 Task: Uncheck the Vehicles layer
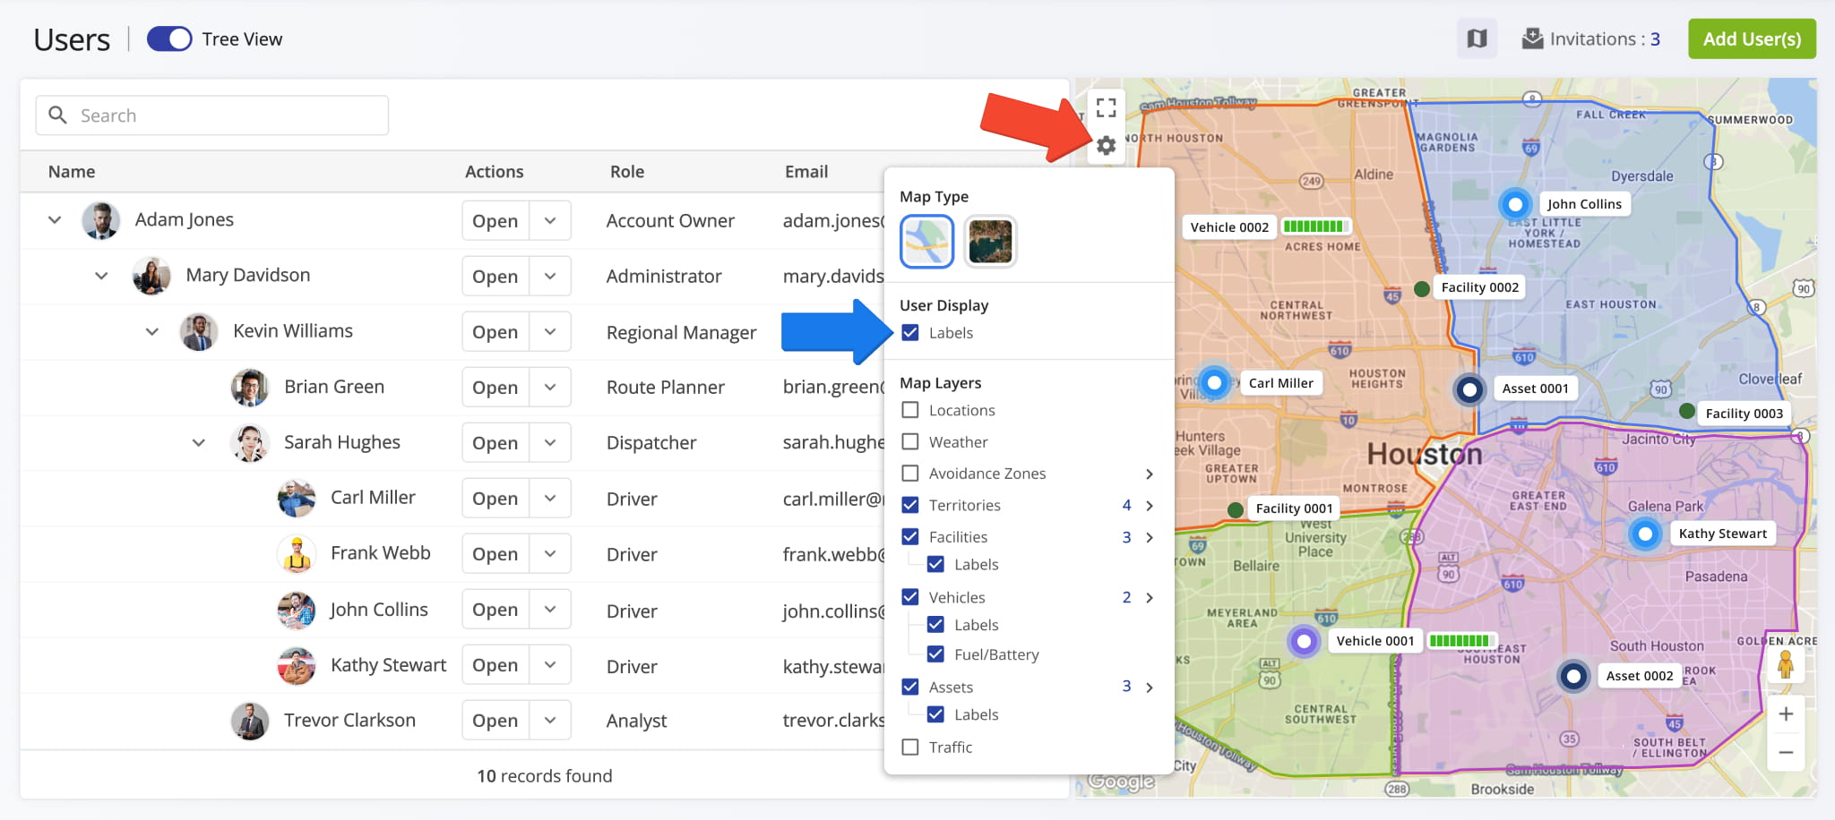pos(910,596)
